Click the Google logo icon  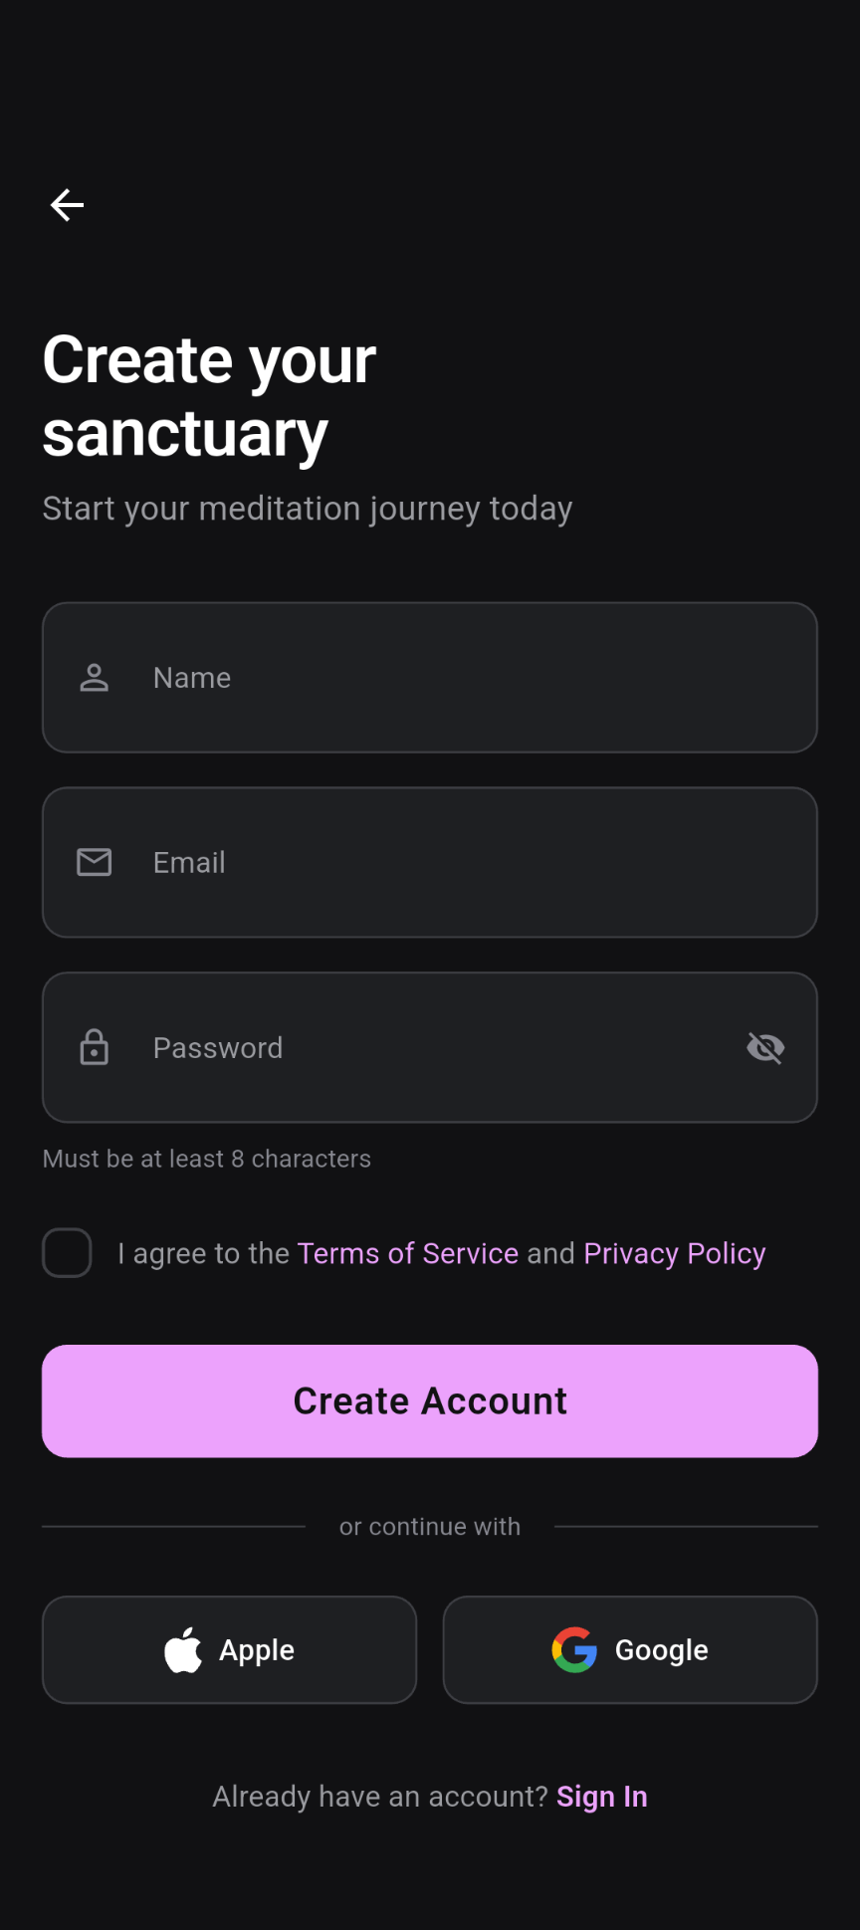[x=574, y=1649]
